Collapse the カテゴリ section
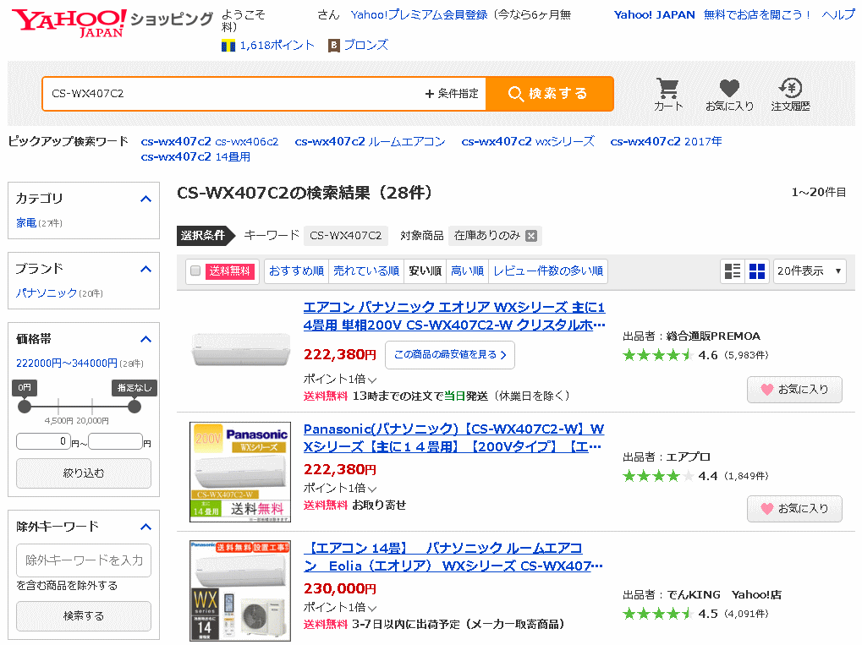 145,199
